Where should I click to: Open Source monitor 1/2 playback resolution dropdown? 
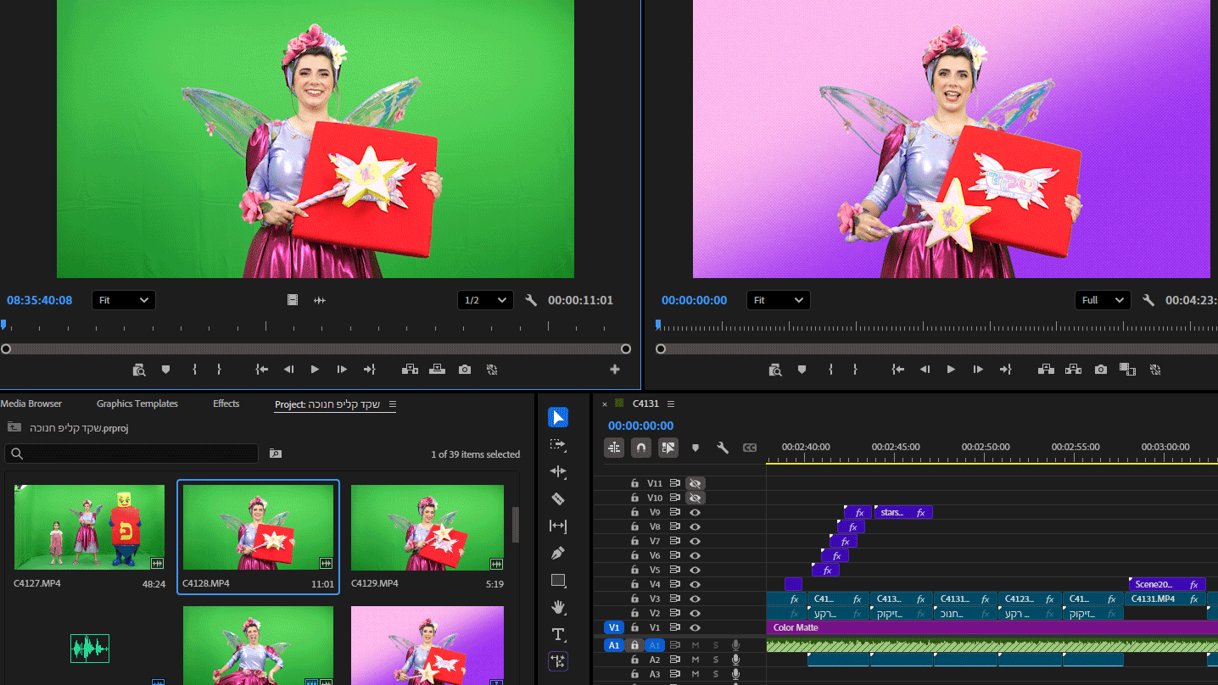click(x=485, y=300)
